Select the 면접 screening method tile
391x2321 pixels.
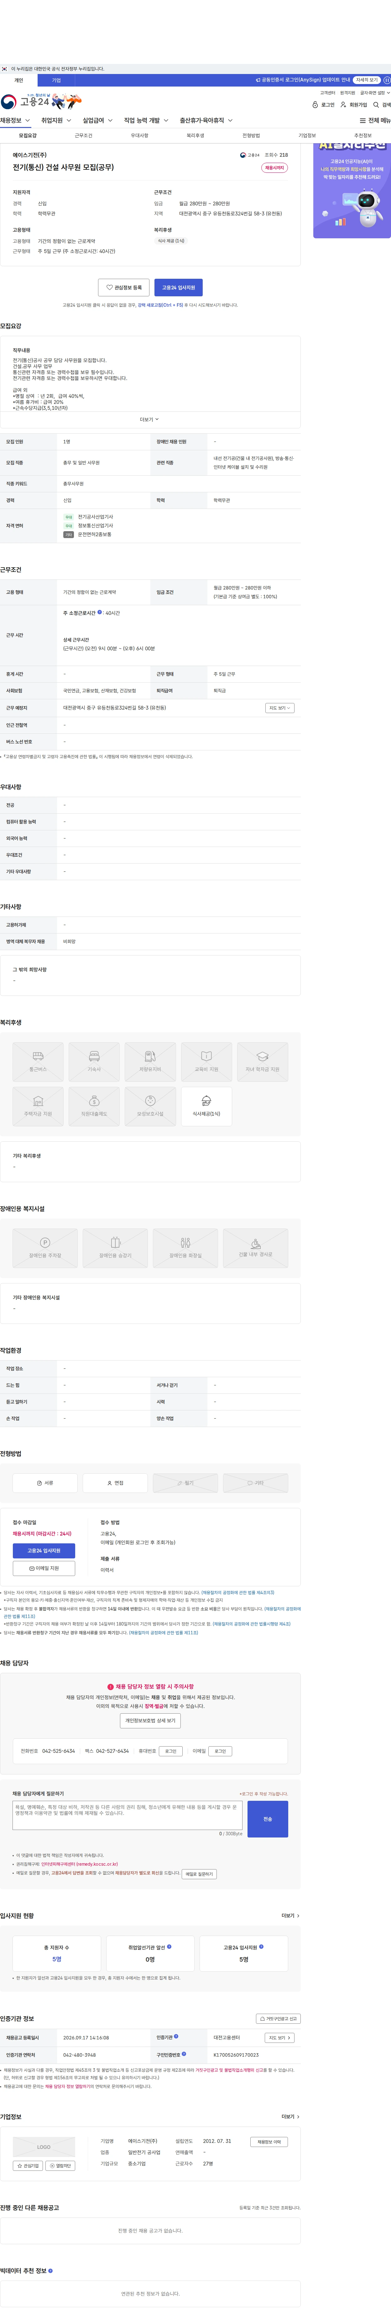pyautogui.click(x=115, y=1482)
